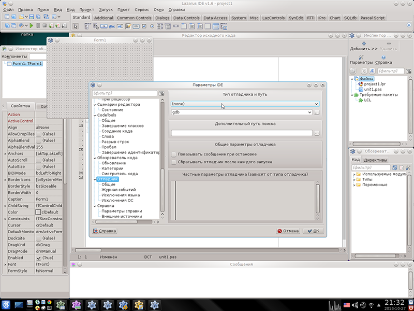Click the filter field in IDE options
Image resolution: width=414 pixels, height=311 pixels.
(x=125, y=93)
